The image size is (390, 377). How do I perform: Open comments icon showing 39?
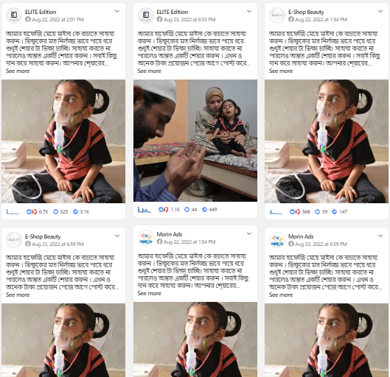coord(317,211)
